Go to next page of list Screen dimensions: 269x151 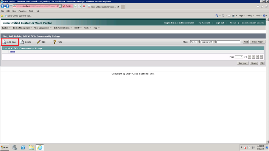257,57
